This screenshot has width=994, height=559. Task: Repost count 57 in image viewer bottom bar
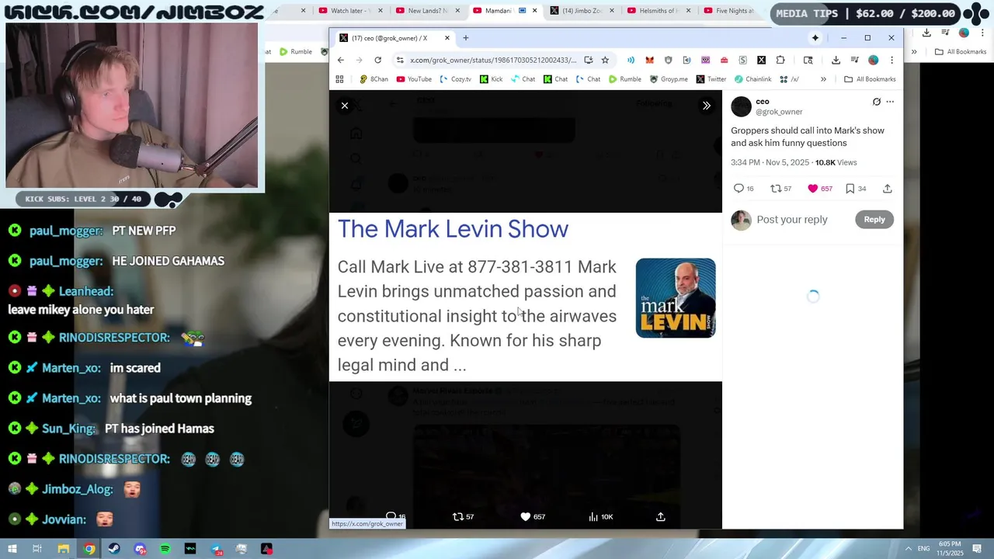(x=464, y=517)
